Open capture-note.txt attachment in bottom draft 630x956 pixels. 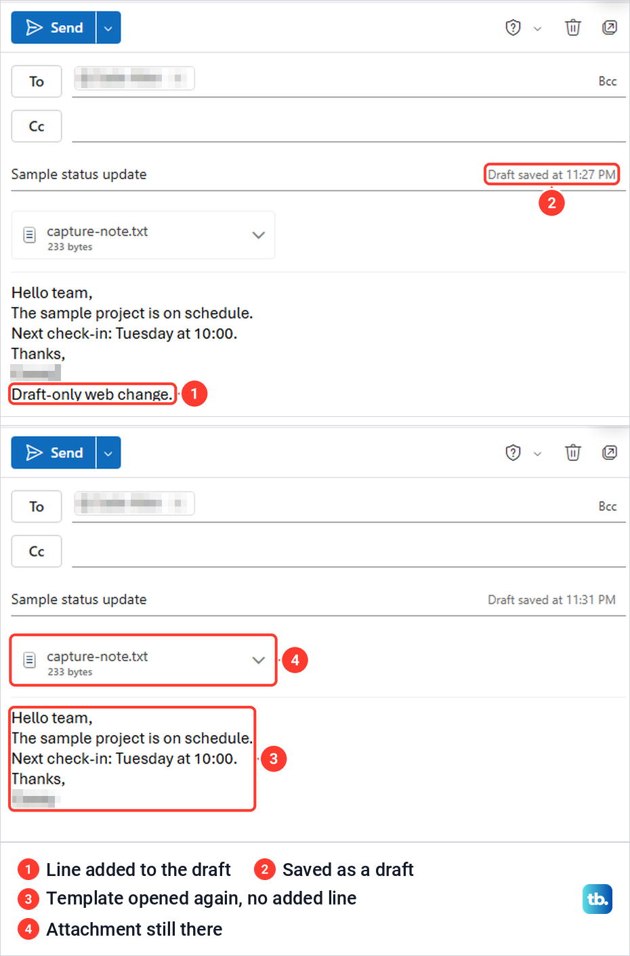coord(144,660)
